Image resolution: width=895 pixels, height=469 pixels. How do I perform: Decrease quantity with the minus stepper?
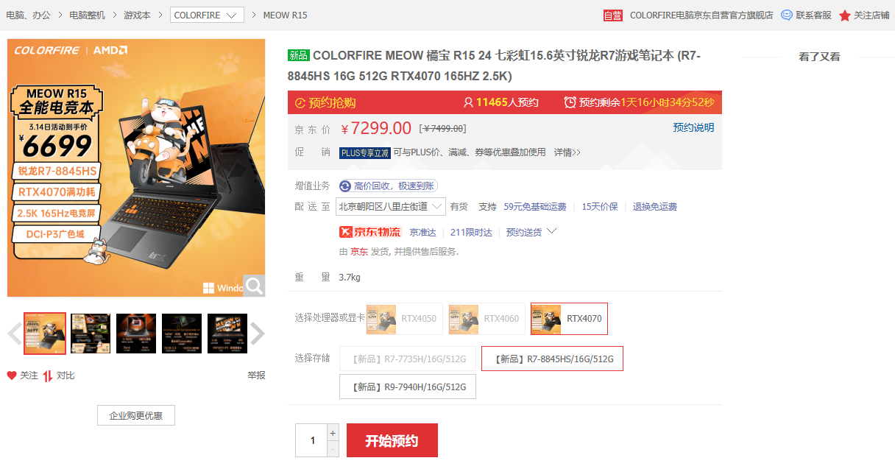[333, 448]
